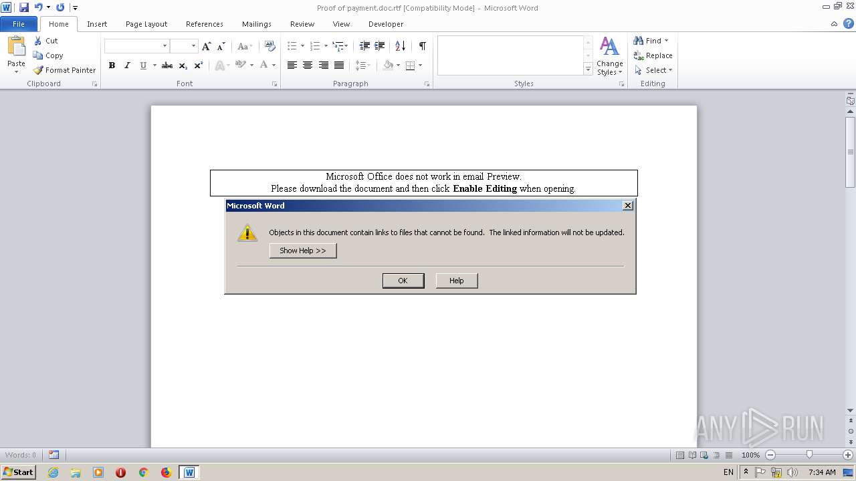Image resolution: width=856 pixels, height=481 pixels.
Task: Toggle Align Text Left
Action: pos(292,65)
